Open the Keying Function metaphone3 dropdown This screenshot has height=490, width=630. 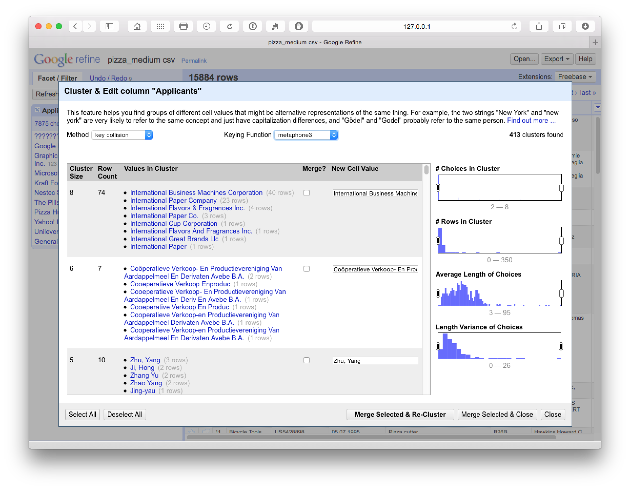coord(306,135)
